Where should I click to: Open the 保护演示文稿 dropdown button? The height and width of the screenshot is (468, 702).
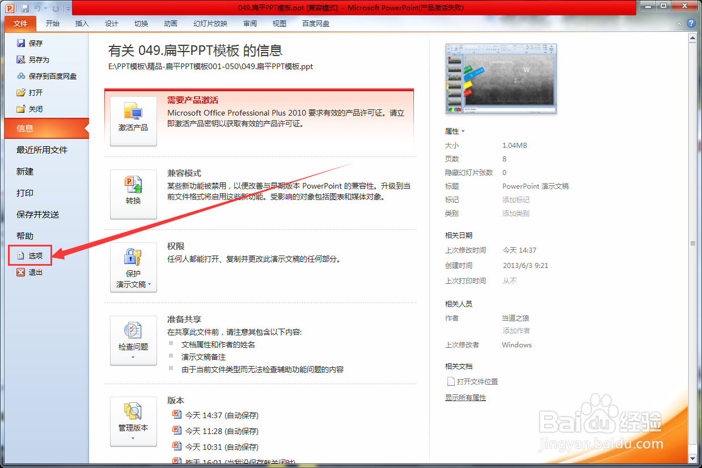[x=133, y=267]
